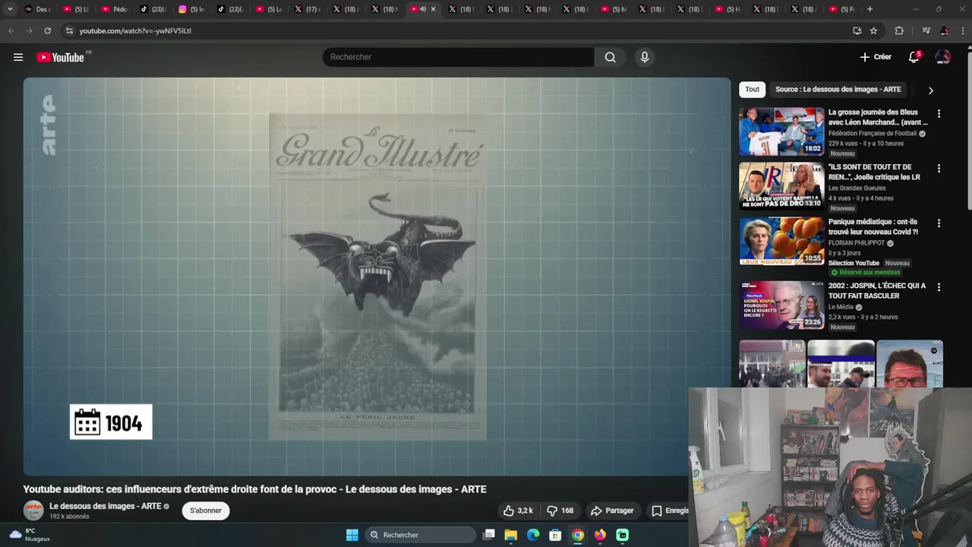Open the Chrome three-dot menu
This screenshot has height=547, width=972.
pyautogui.click(x=963, y=31)
